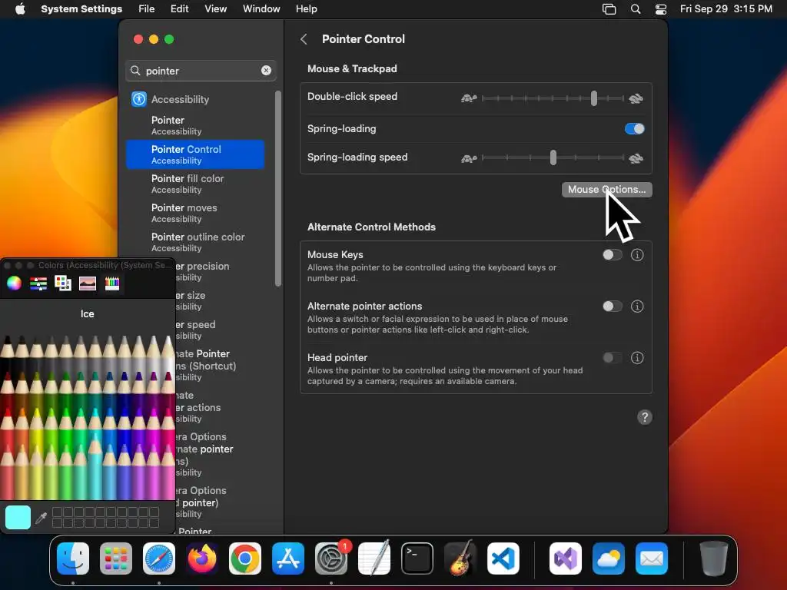Open Visual Studio from the Dock
The height and width of the screenshot is (590, 787).
pos(566,559)
